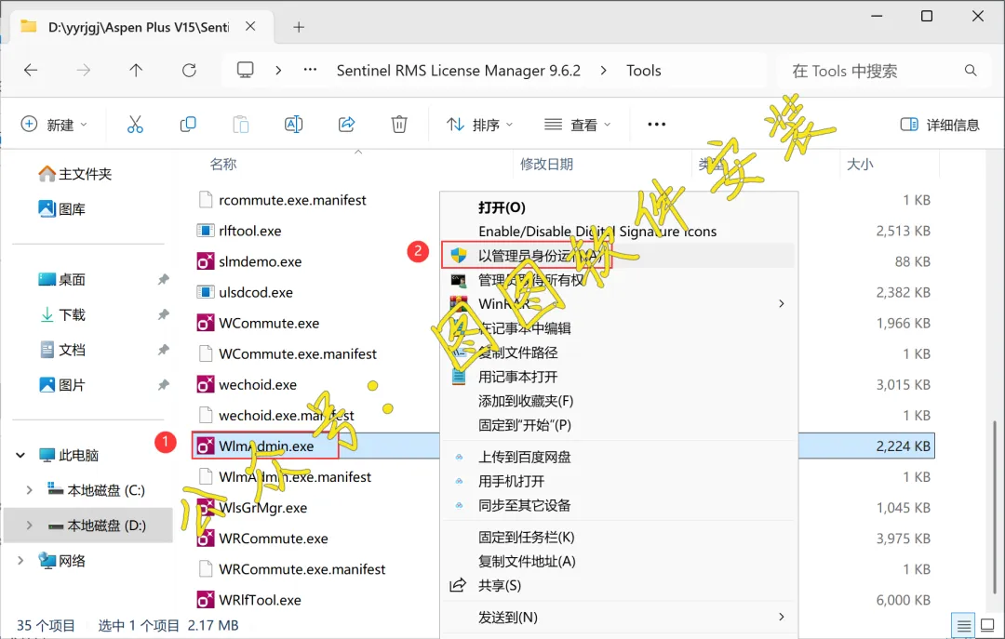Sort by the Name column header
This screenshot has height=639, width=1005.
click(223, 164)
